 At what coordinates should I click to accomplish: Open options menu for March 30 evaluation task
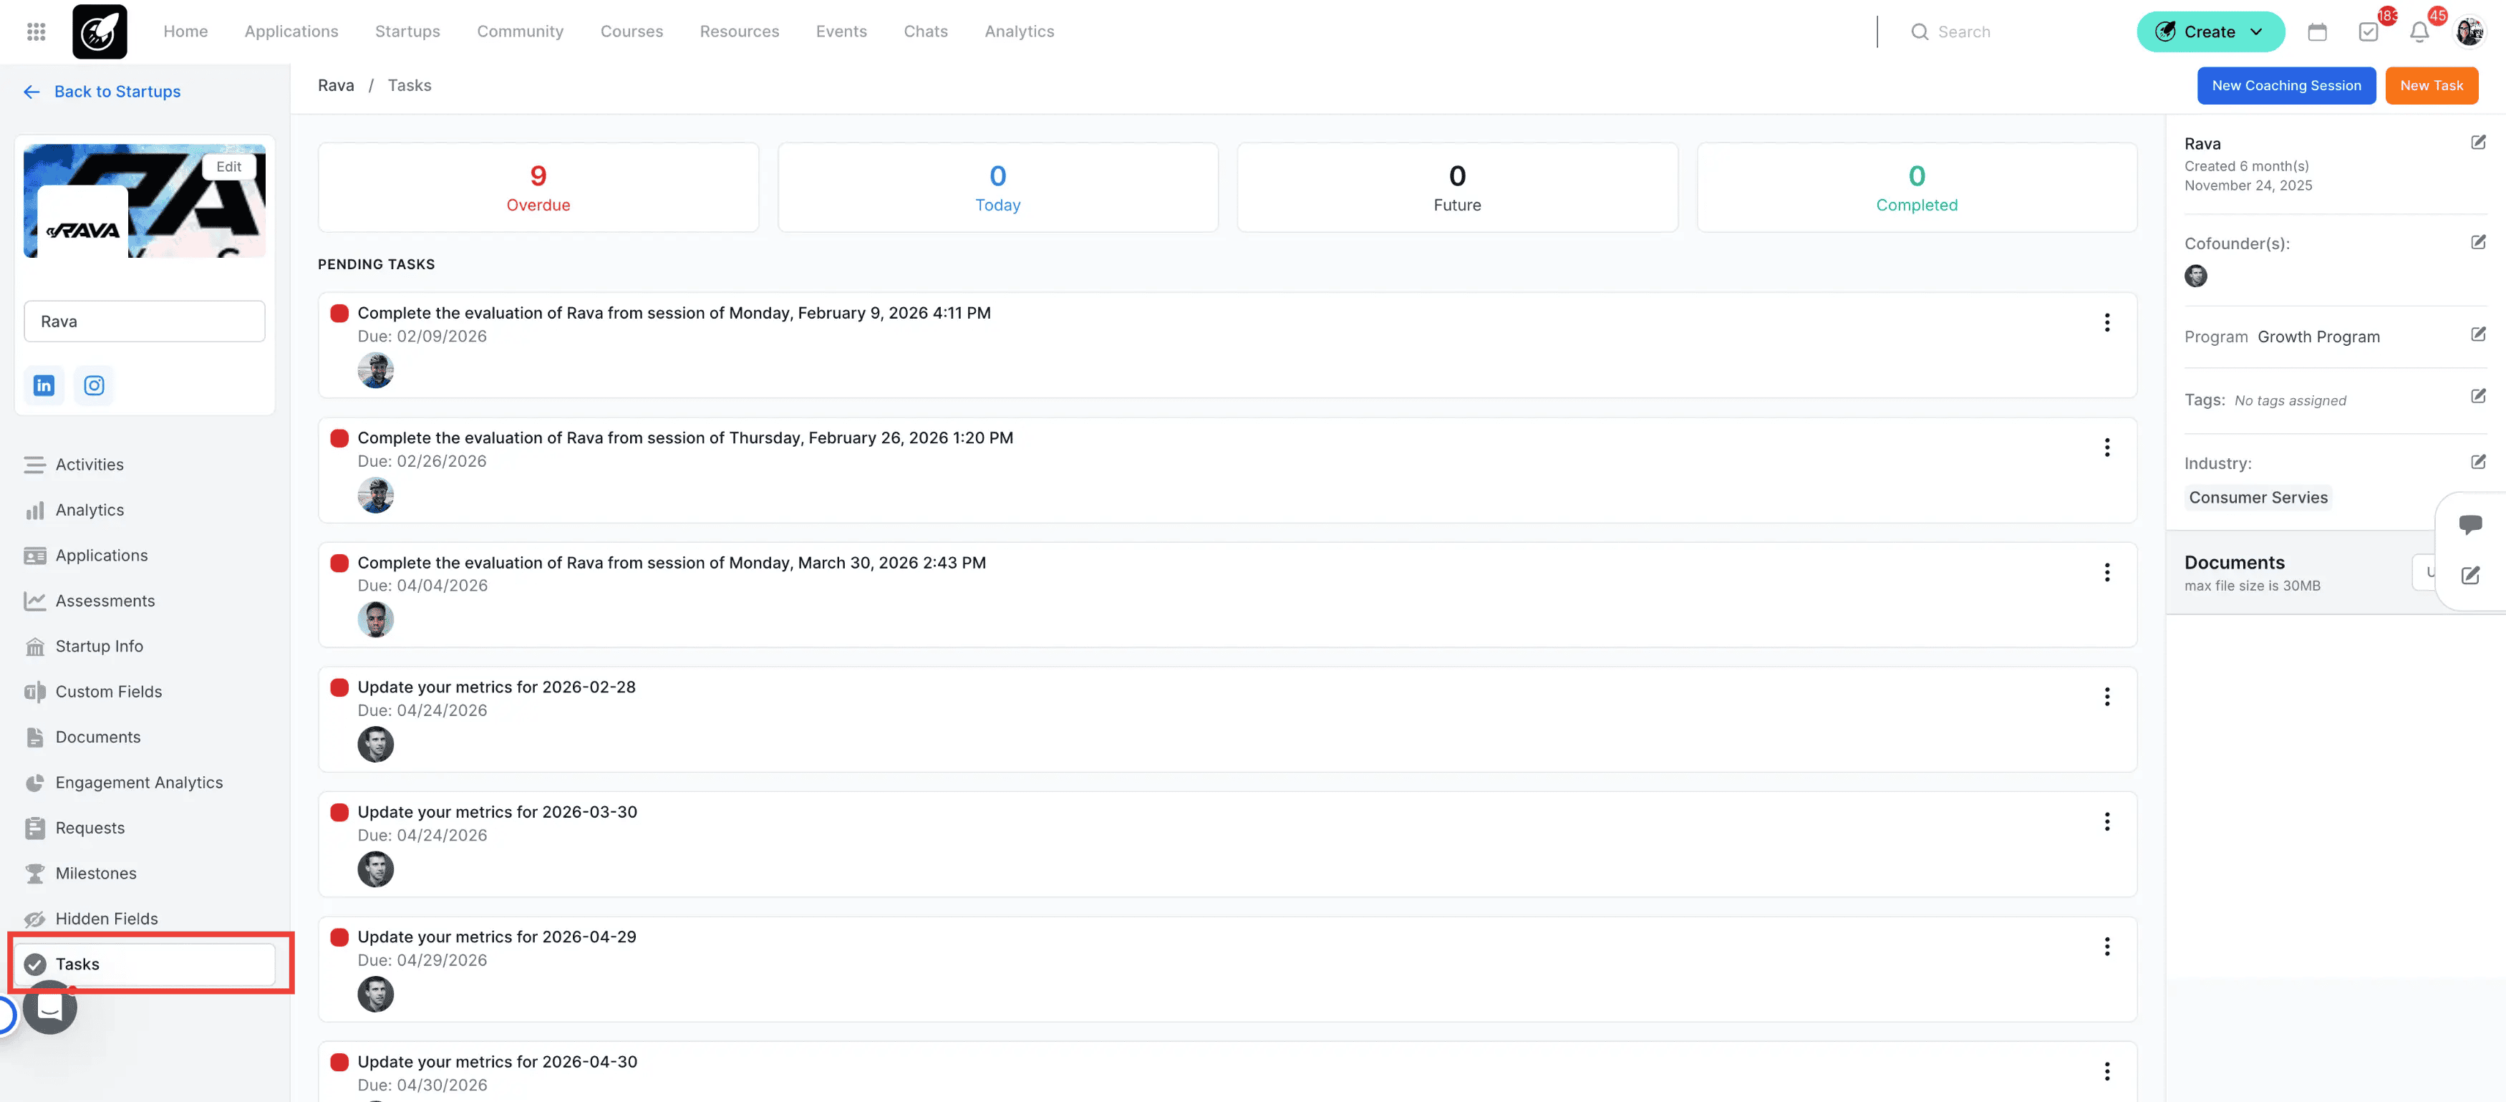(x=2107, y=573)
